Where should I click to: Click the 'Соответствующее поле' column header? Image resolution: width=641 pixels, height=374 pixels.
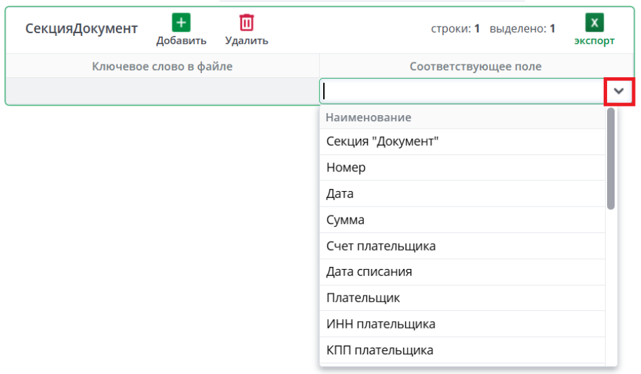(x=476, y=66)
